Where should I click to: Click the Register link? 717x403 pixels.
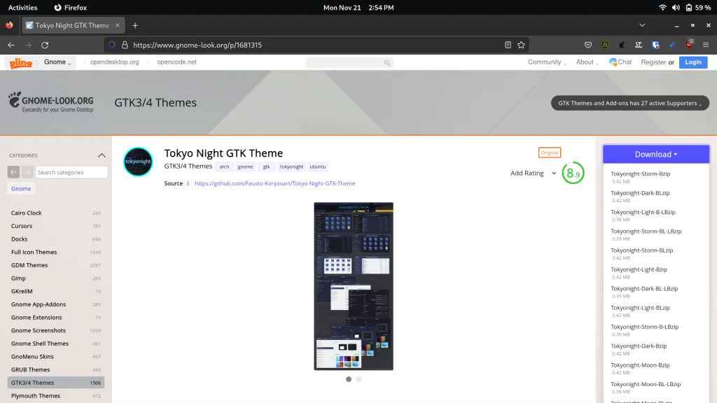coord(653,62)
